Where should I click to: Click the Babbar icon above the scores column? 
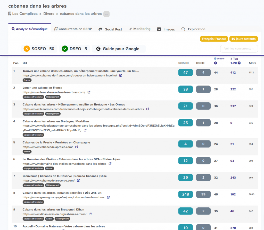215,58
